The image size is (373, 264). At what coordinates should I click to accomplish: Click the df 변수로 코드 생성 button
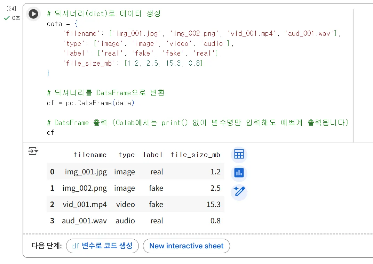(x=102, y=246)
